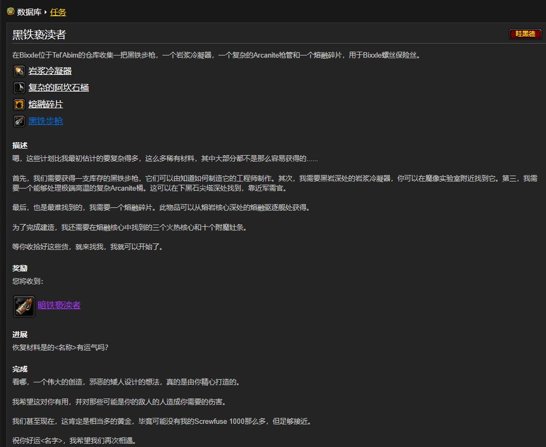Click the line starting 嗯，这些计划比我最初估计

click(x=165, y=159)
